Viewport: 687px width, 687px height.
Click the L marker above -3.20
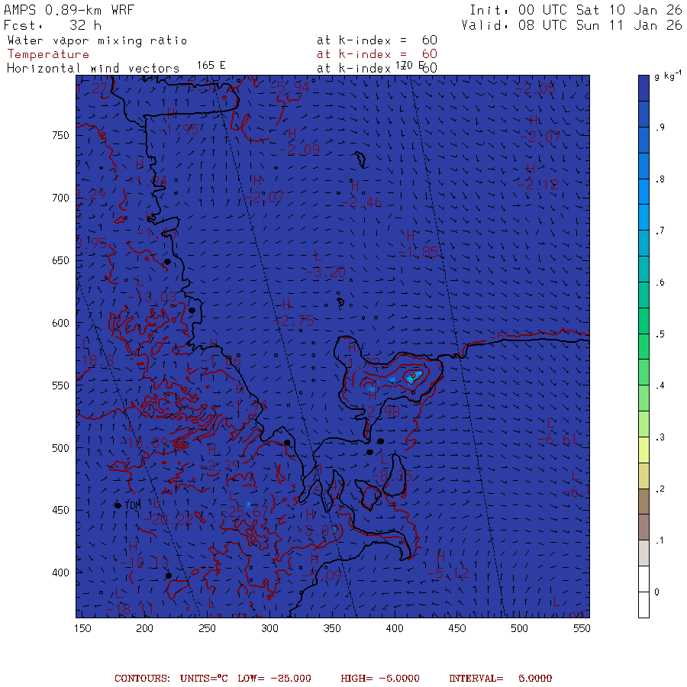pyautogui.click(x=318, y=256)
